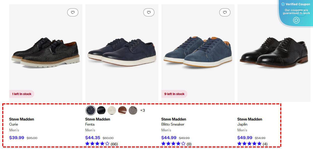This screenshot has height=149, width=313.
Task: Add the Curie shoe to favorites
Action: 73,12
